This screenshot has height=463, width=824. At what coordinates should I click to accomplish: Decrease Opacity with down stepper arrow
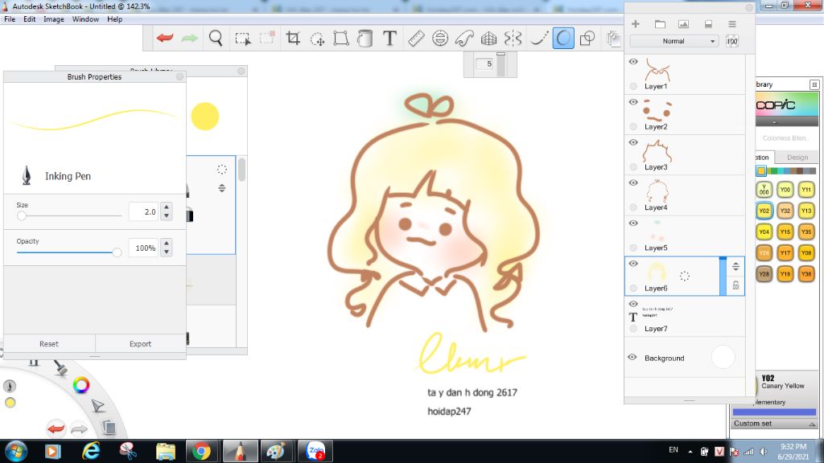coord(167,252)
